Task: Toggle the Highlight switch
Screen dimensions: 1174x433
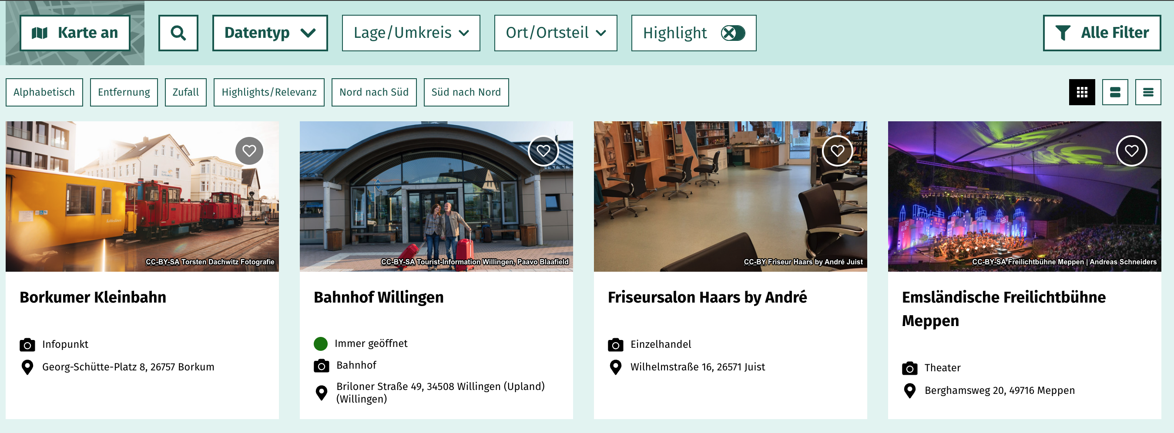Action: pyautogui.click(x=732, y=33)
